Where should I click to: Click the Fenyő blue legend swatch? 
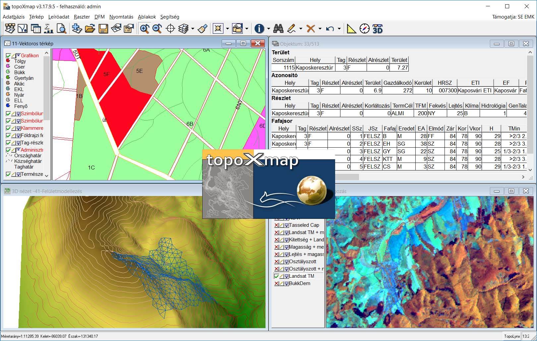8,106
